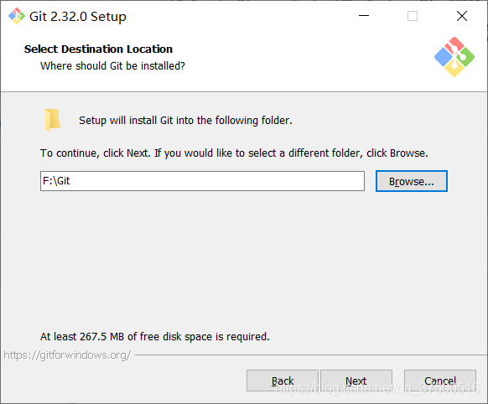Screen dimensions: 488x404
Task: Go Back to the previous setup page
Action: (283, 381)
